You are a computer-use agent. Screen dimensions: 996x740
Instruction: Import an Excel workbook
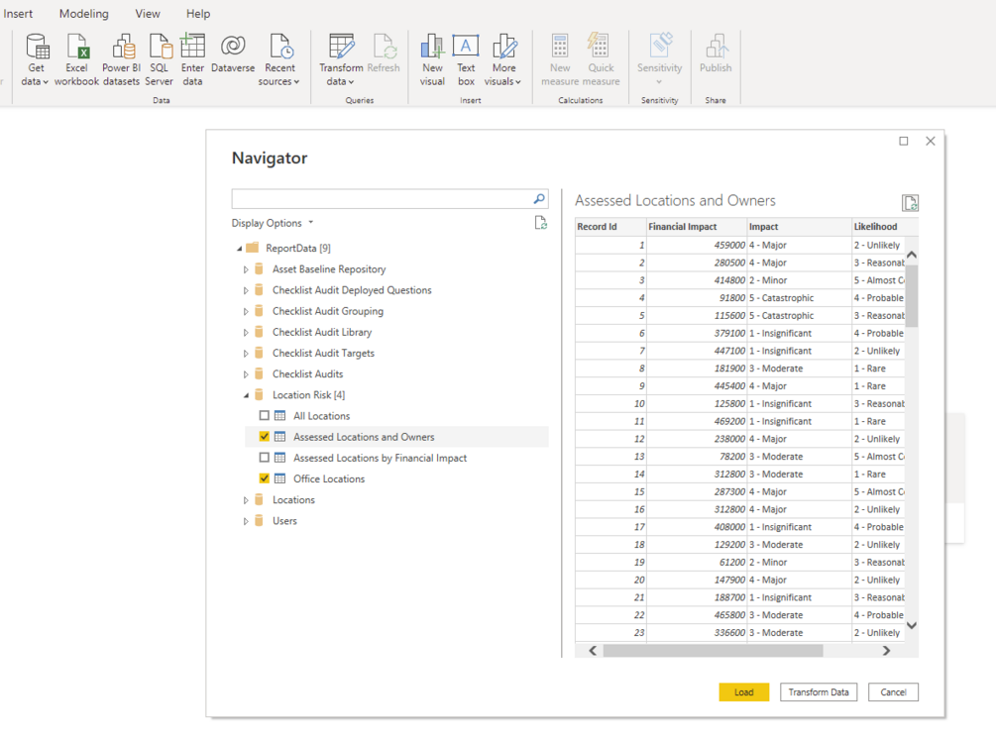(77, 60)
